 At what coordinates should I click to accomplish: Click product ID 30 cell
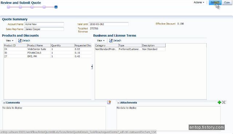click(x=15, y=53)
